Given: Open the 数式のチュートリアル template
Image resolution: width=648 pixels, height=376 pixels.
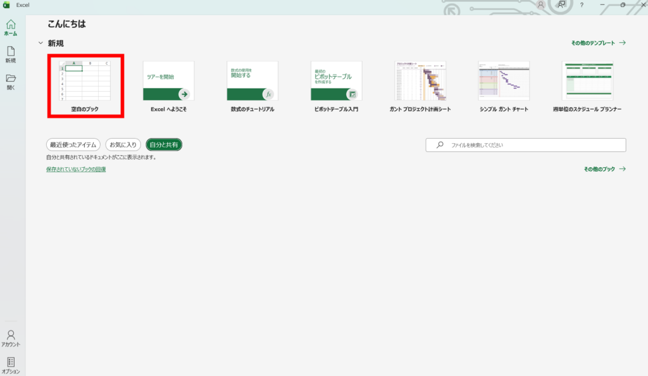Looking at the screenshot, I should pyautogui.click(x=252, y=87).
